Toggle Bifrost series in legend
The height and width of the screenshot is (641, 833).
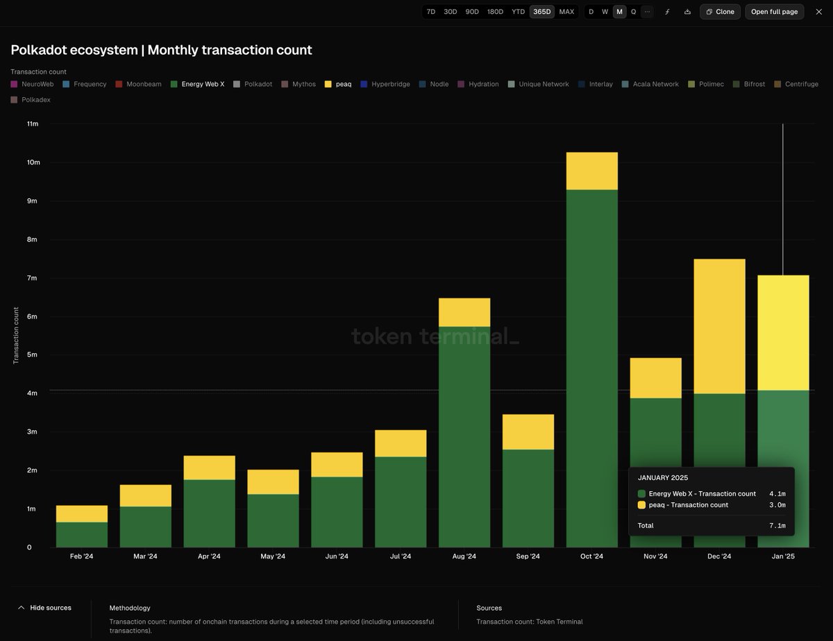click(x=749, y=84)
